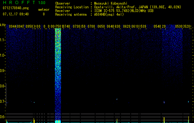
Task: Select the ICOM IC-575 receiver description
Action: point(124,11)
